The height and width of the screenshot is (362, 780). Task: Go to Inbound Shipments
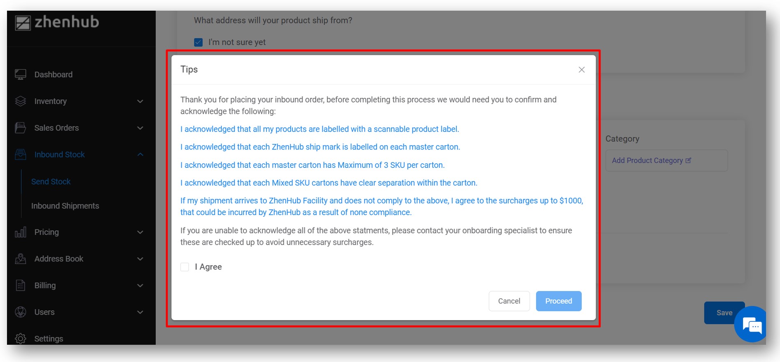pyautogui.click(x=65, y=206)
